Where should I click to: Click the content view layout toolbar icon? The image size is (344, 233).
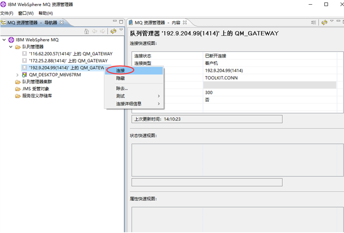(314, 23)
